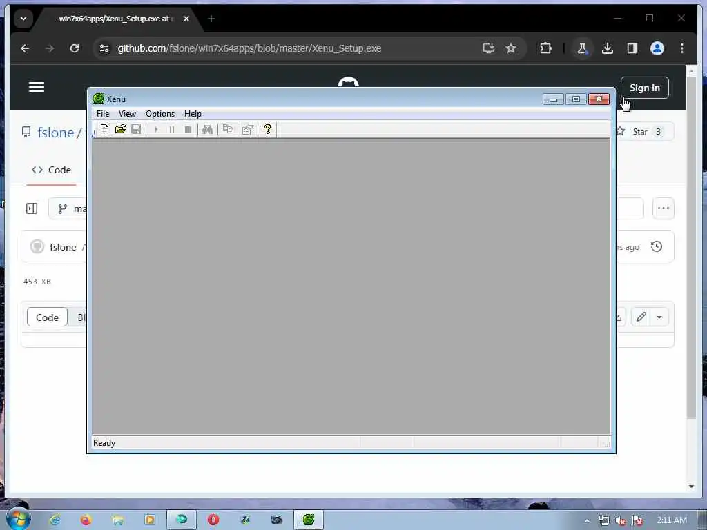Image resolution: width=707 pixels, height=530 pixels.
Task: Open the Help menu in Xenu
Action: 193,114
